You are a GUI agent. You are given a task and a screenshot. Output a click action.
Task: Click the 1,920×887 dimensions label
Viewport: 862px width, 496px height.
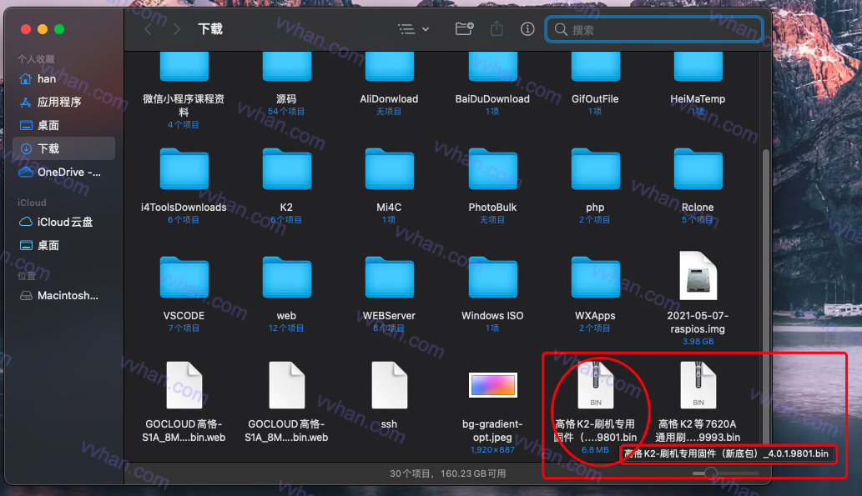pyautogui.click(x=492, y=450)
